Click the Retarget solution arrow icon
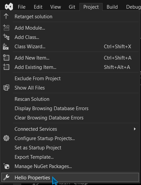The image size is (141, 185). [x=6, y=16]
